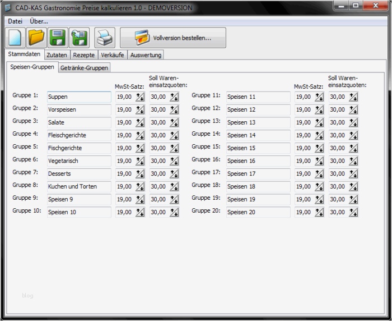Click the New document toolbar icon
The width and height of the screenshot is (392, 321).
pyautogui.click(x=15, y=38)
